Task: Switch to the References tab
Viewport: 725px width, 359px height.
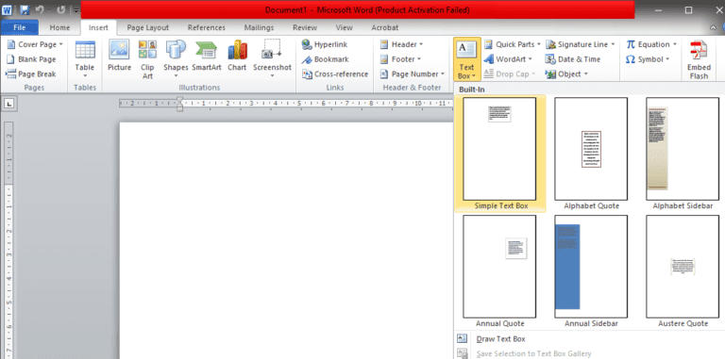Action: point(206,27)
